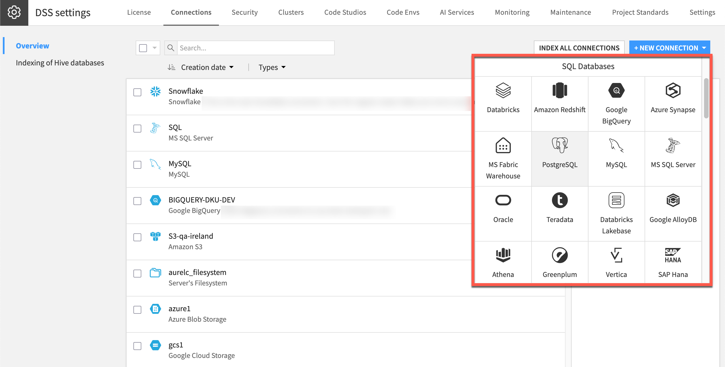Choose Amazon Redshift in SQL Databases

click(x=560, y=104)
